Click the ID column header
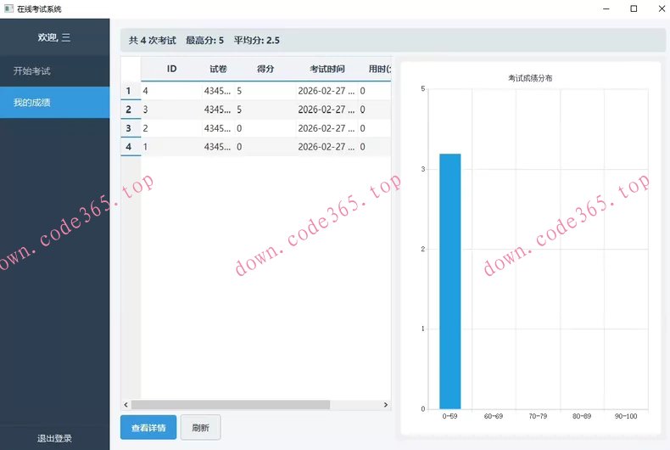670x450 pixels. click(172, 69)
